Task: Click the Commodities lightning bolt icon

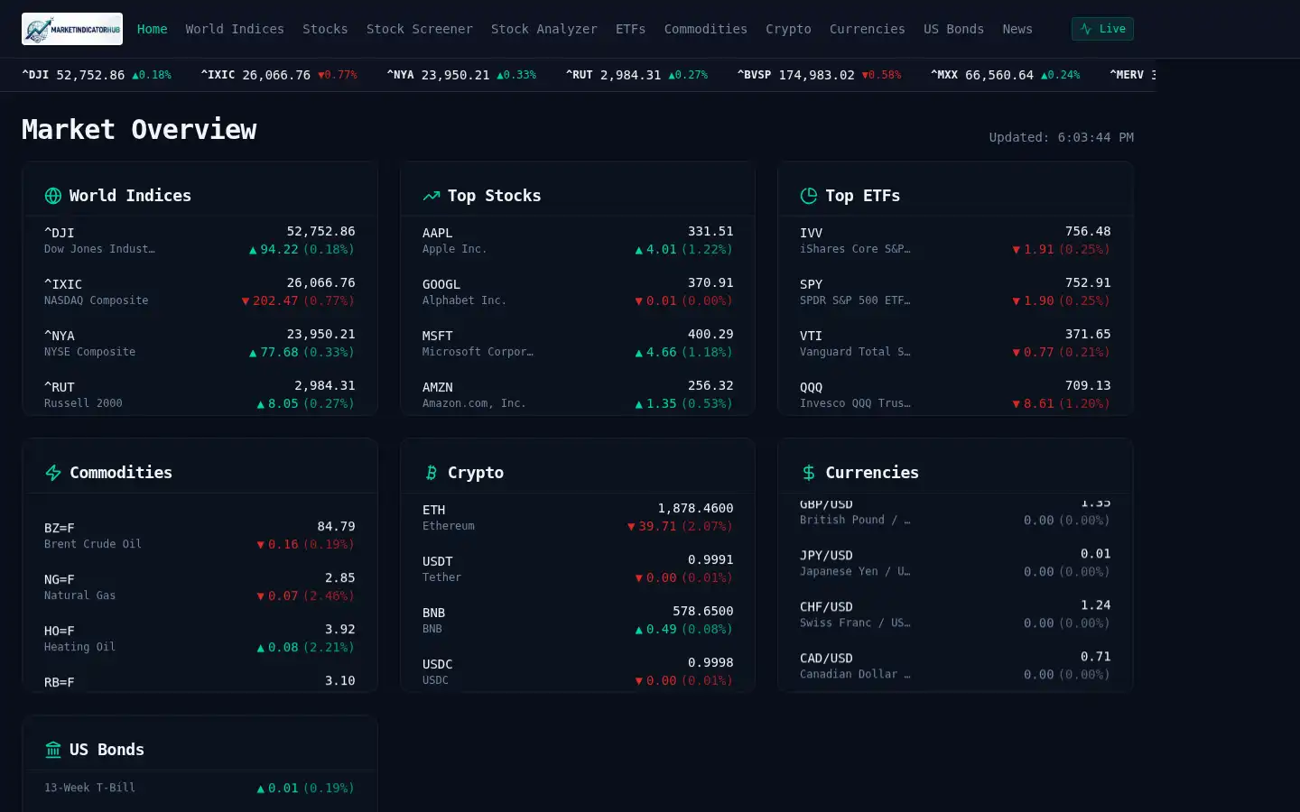Action: click(x=53, y=473)
